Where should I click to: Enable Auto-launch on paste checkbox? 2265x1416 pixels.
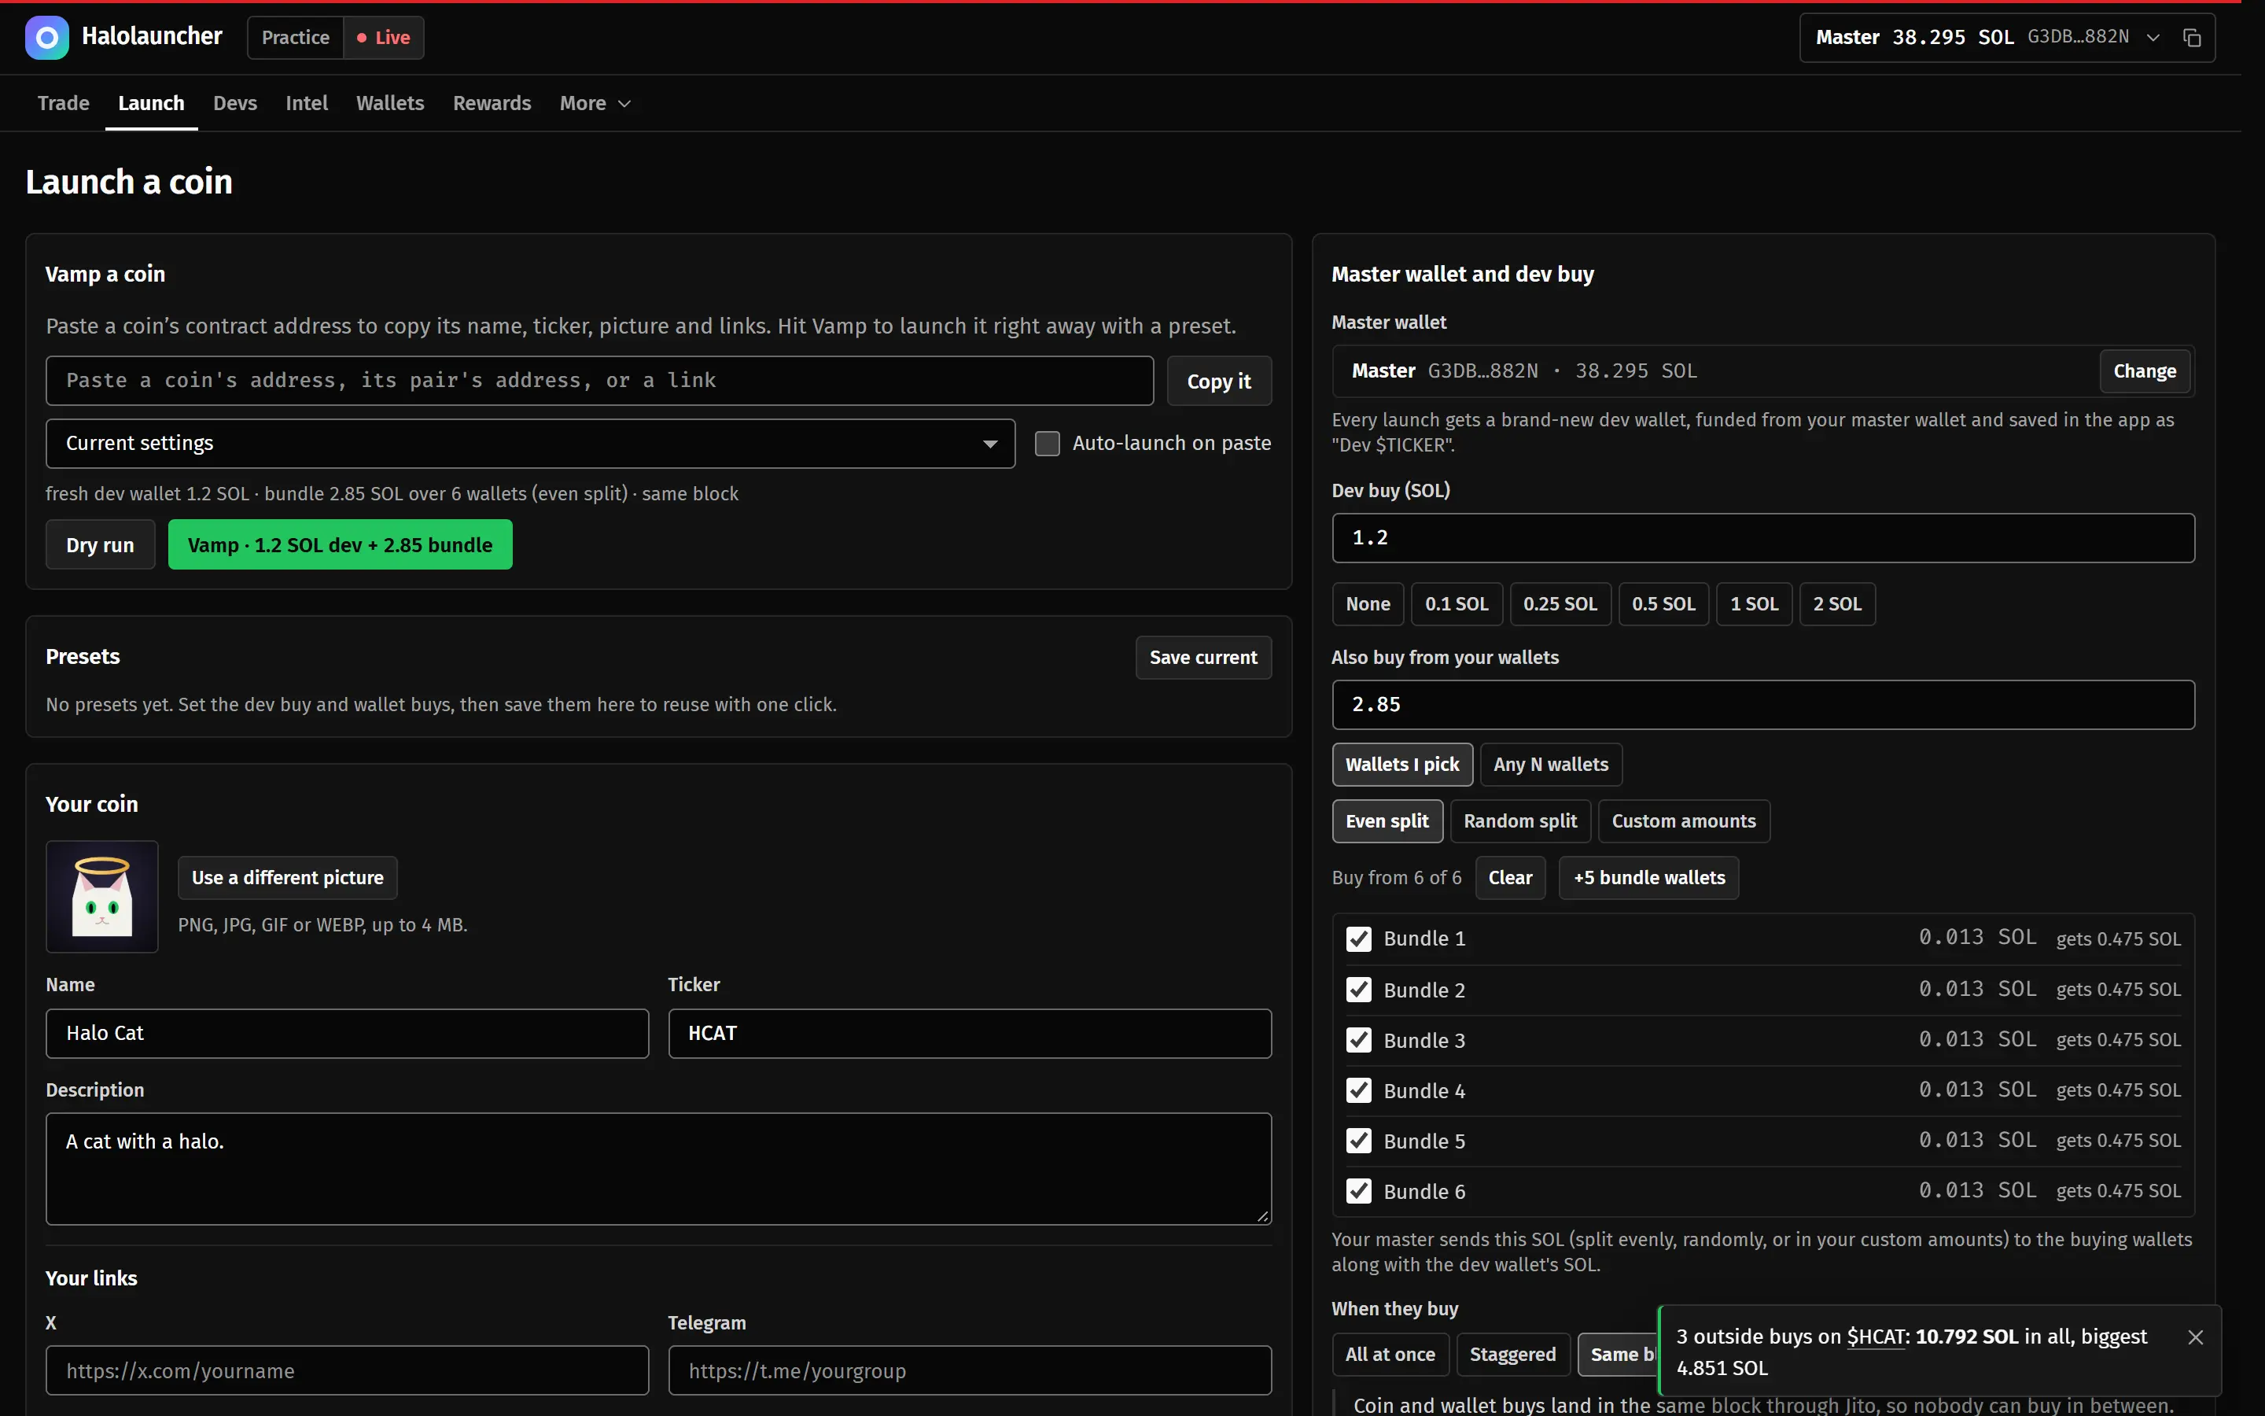tap(1048, 444)
